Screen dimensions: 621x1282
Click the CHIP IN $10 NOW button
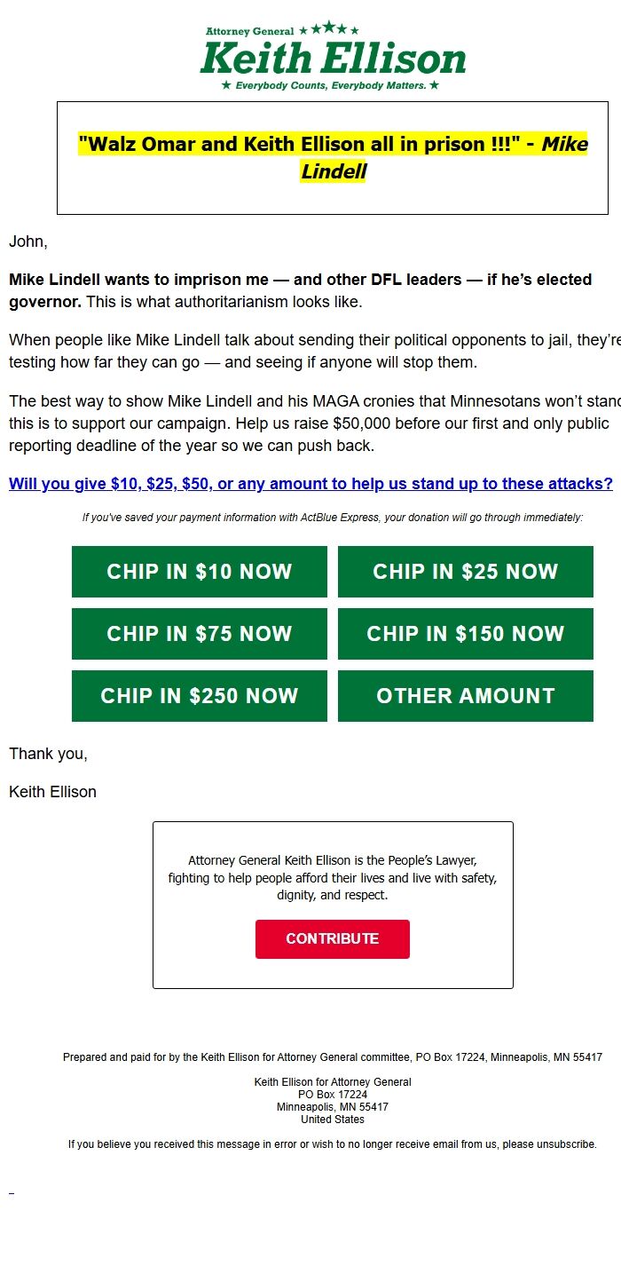pyautogui.click(x=199, y=571)
